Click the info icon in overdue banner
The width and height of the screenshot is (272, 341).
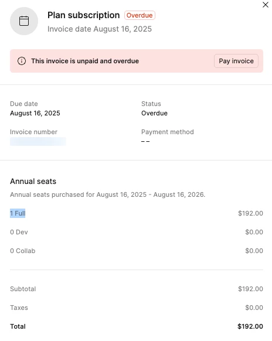[22, 61]
